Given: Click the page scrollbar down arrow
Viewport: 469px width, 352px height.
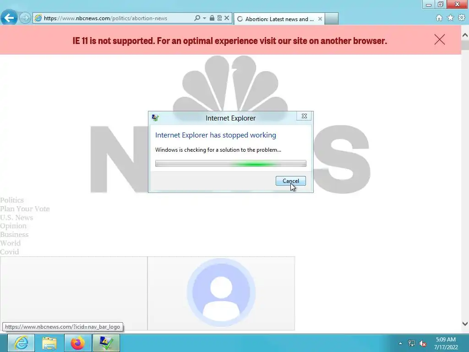Looking at the screenshot, I should [465, 324].
